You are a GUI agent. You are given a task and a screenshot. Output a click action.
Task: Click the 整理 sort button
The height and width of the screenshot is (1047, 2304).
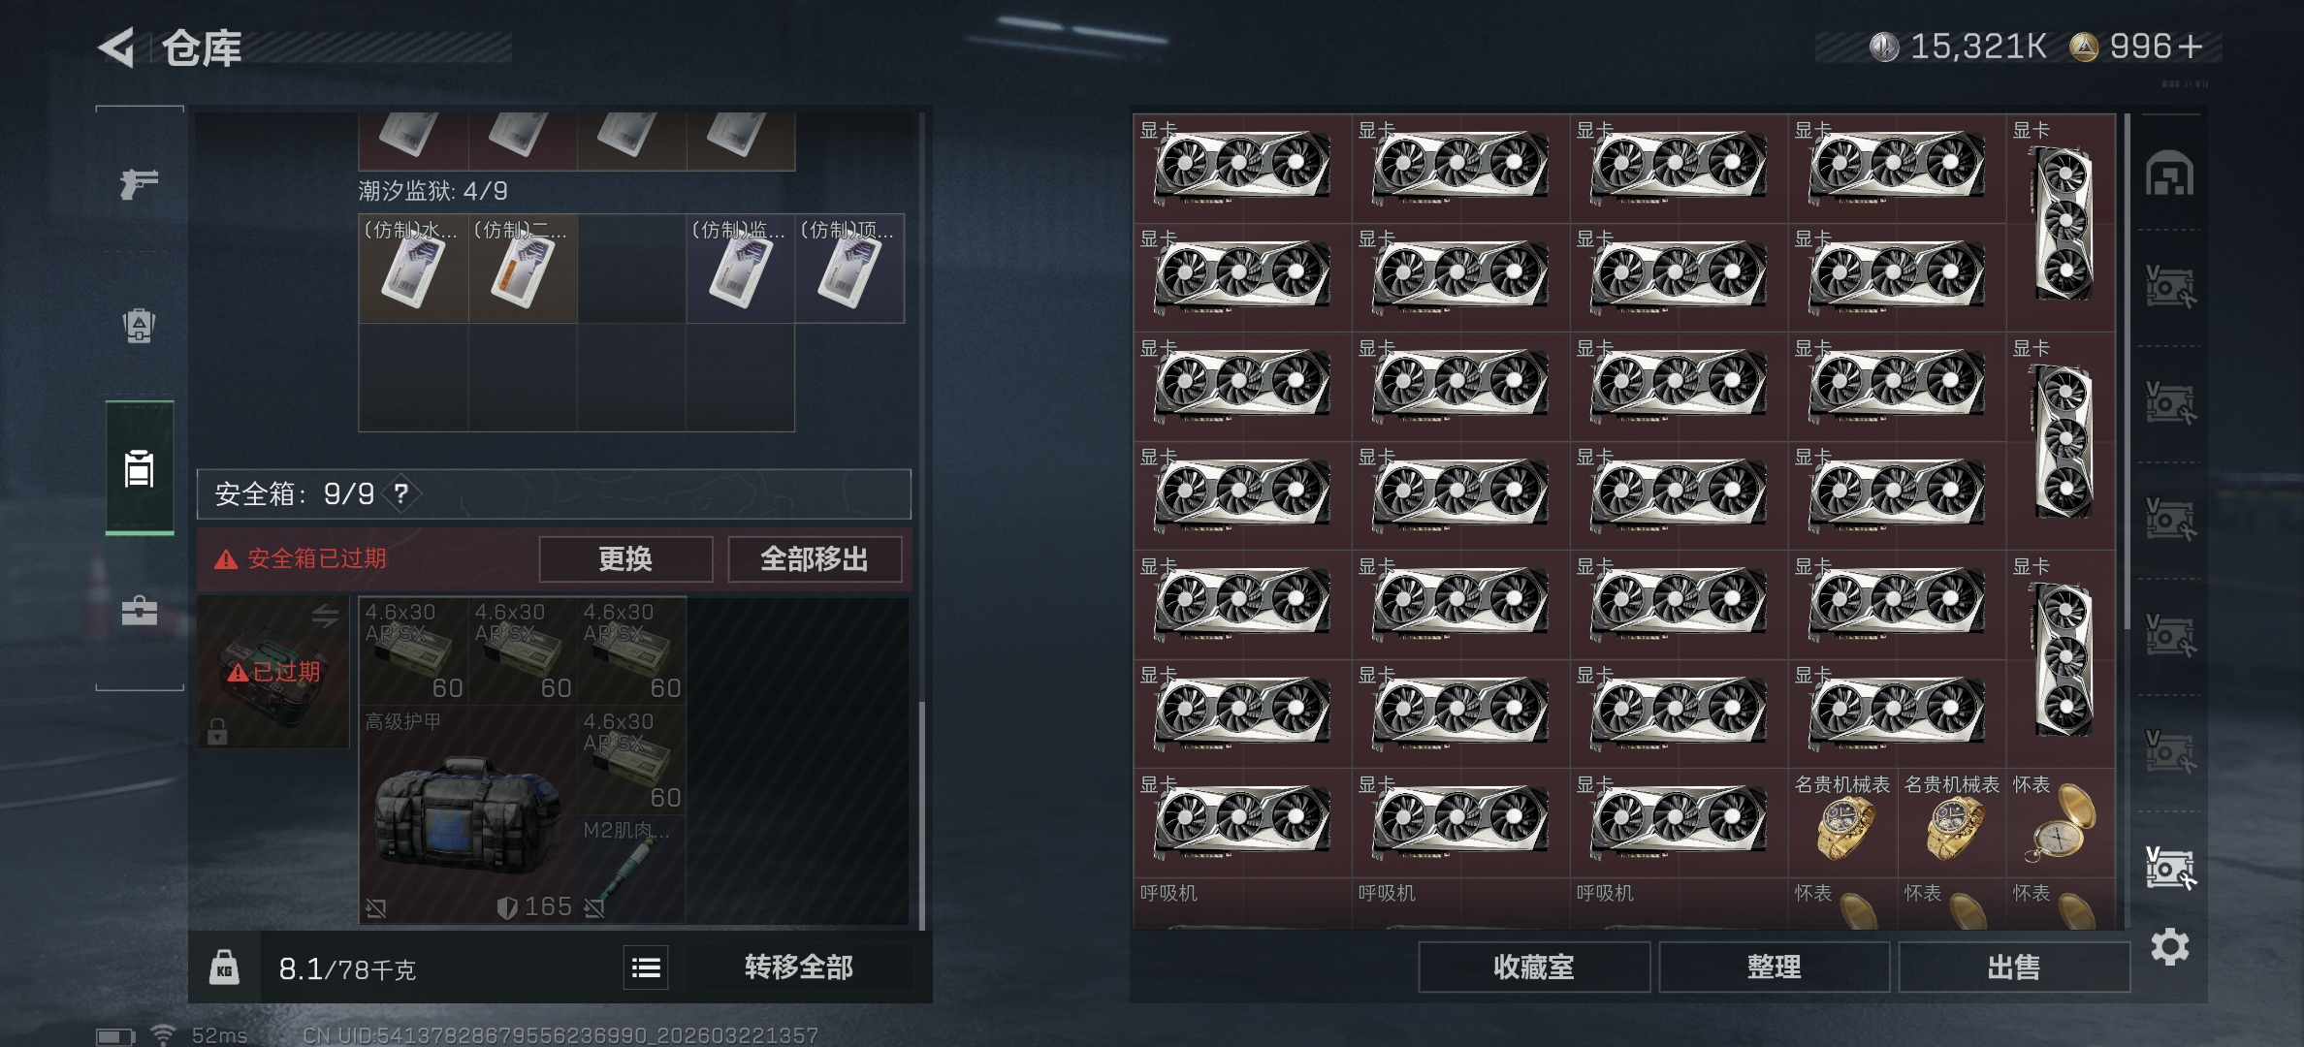[x=1774, y=968]
